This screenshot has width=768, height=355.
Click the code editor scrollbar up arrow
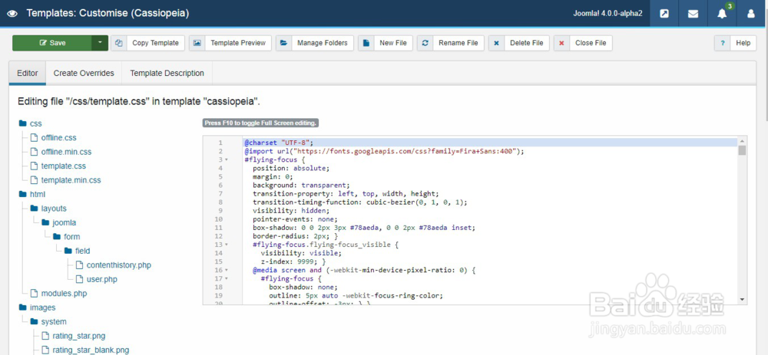tap(742, 140)
